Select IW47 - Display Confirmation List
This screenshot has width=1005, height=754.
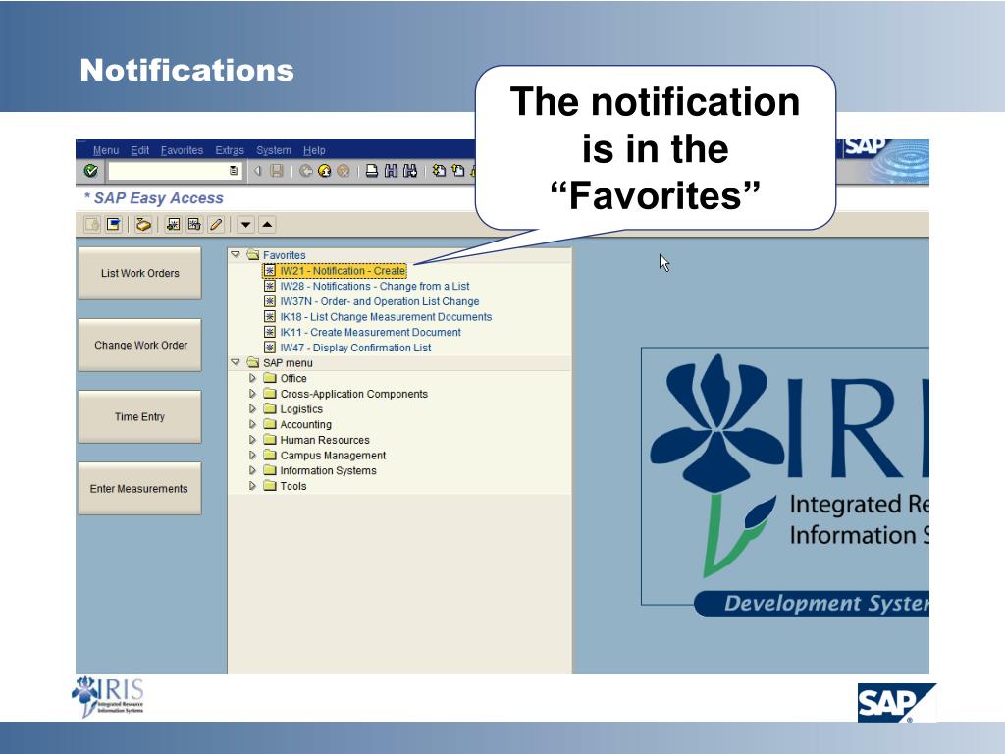coord(355,348)
